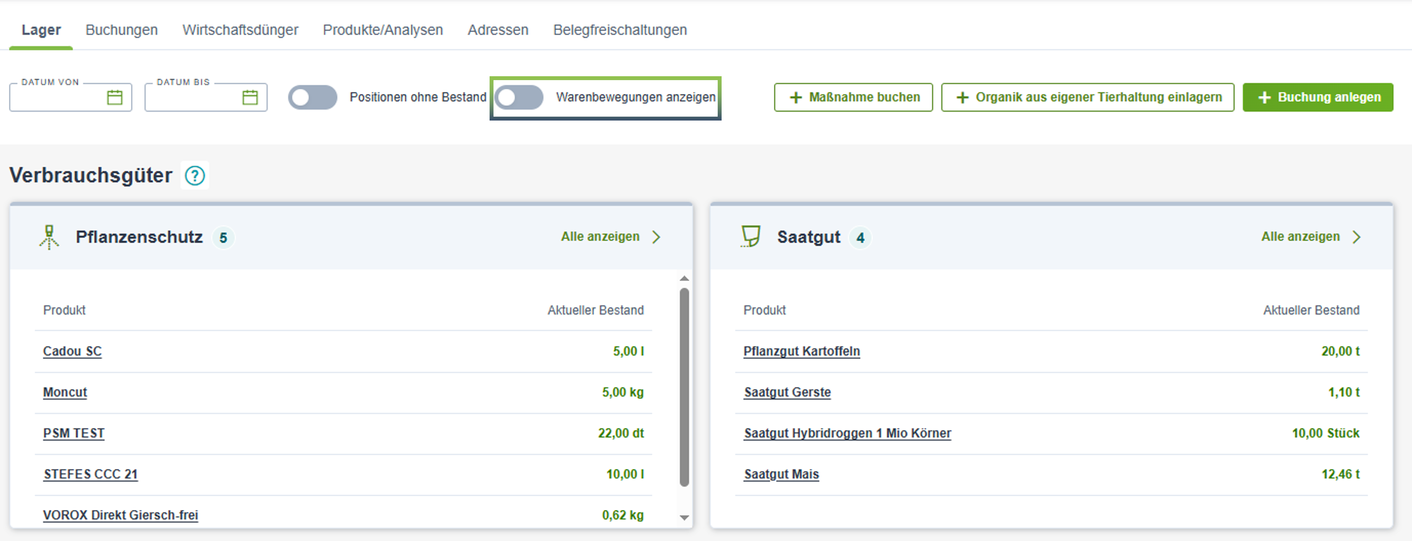Switch to the Buchungen tab
This screenshot has height=541, width=1412.
[121, 29]
